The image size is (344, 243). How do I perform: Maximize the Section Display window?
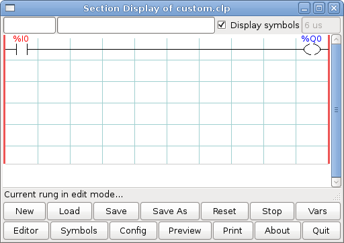319,9
